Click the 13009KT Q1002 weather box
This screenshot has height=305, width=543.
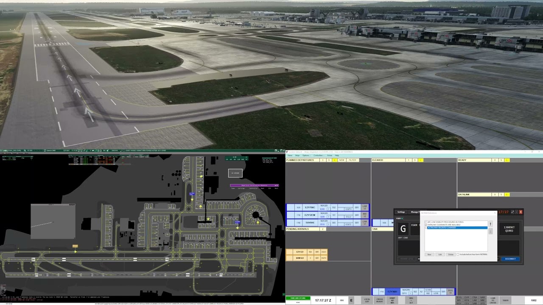[x=509, y=229]
